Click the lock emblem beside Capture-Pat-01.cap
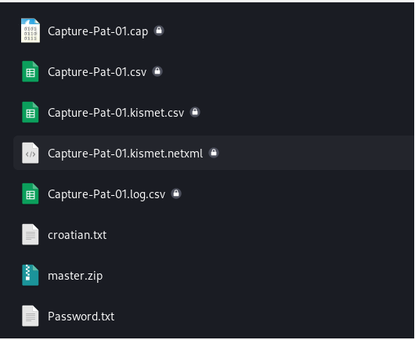The width and height of the screenshot is (415, 340). tap(159, 31)
